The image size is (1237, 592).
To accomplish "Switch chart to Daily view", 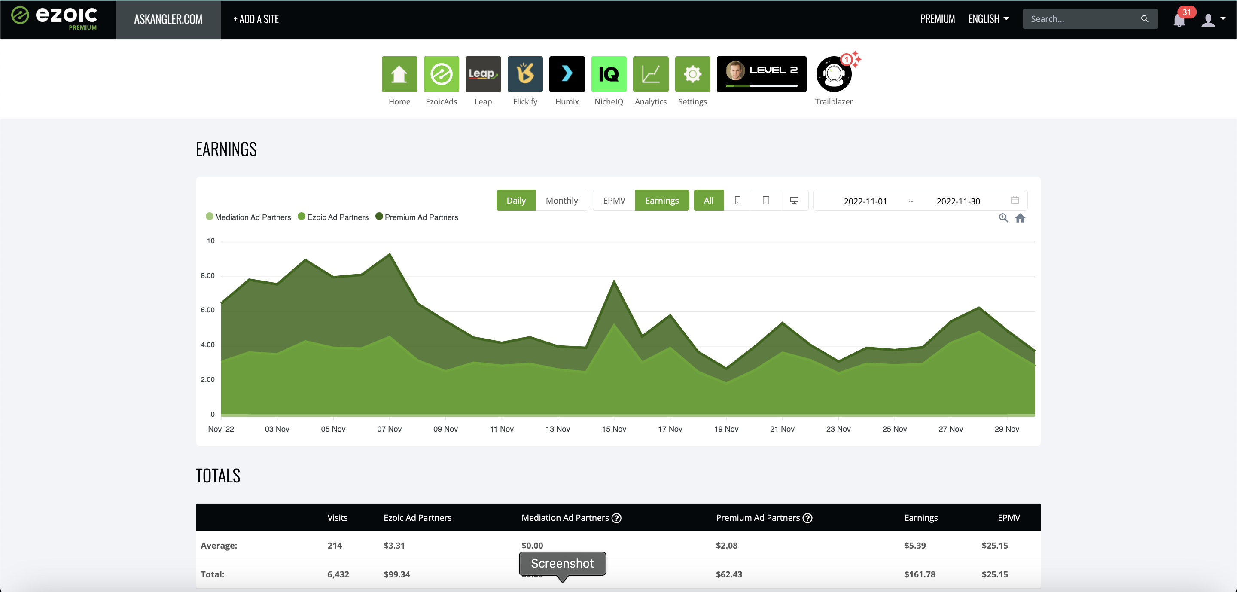I will click(516, 200).
